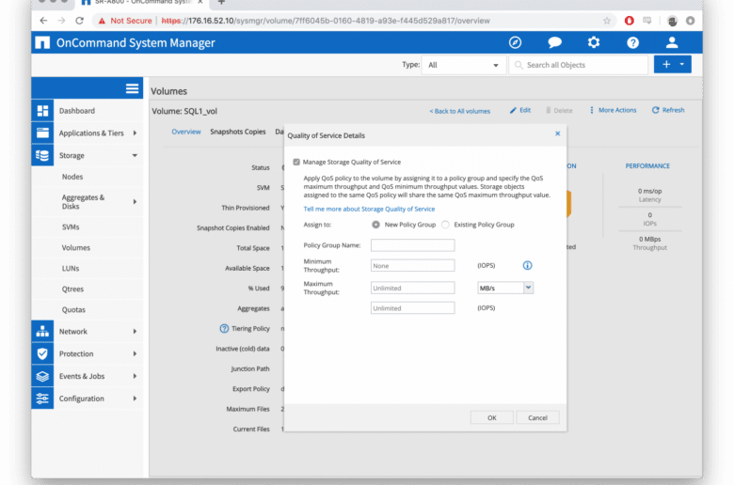Bookmark this page with star icon
The image size is (734, 485).
(x=607, y=21)
